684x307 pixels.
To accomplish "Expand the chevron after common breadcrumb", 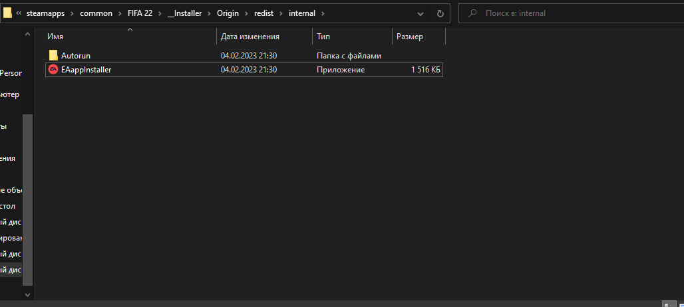I will click(x=120, y=13).
